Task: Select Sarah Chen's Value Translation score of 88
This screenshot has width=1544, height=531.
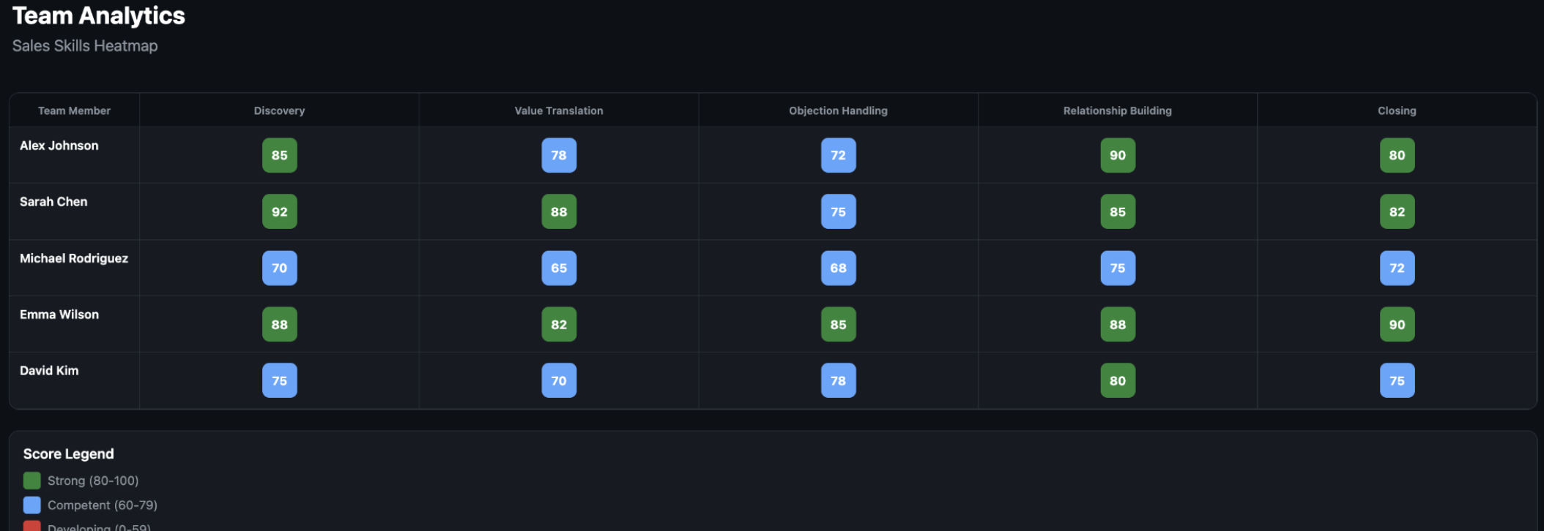Action: click(559, 211)
